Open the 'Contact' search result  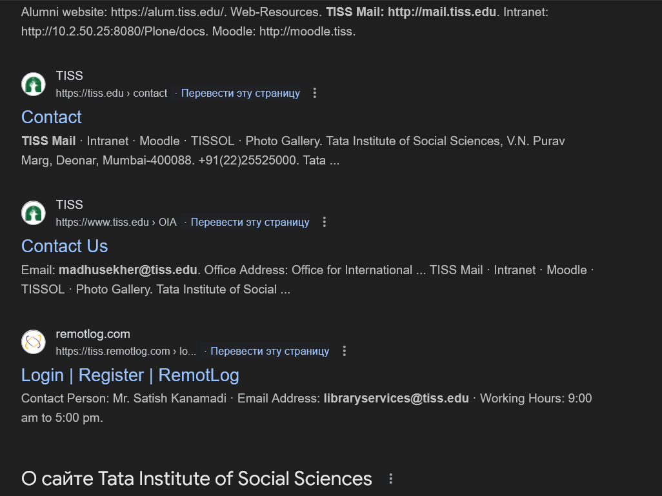pos(52,117)
